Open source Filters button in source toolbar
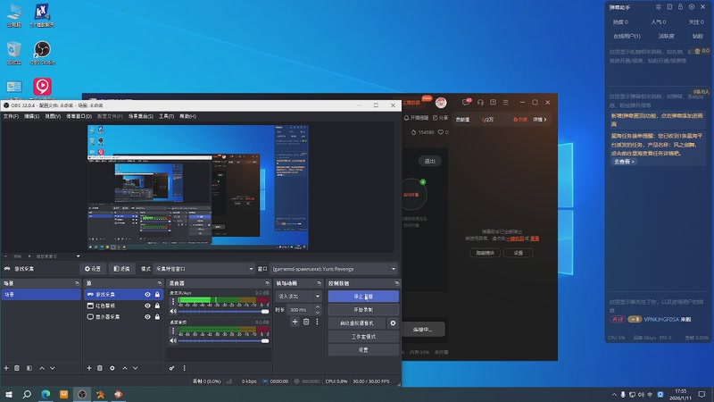This screenshot has width=714, height=402. tap(121, 269)
